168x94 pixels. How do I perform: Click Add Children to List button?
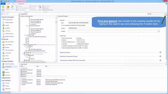pos(48,10)
